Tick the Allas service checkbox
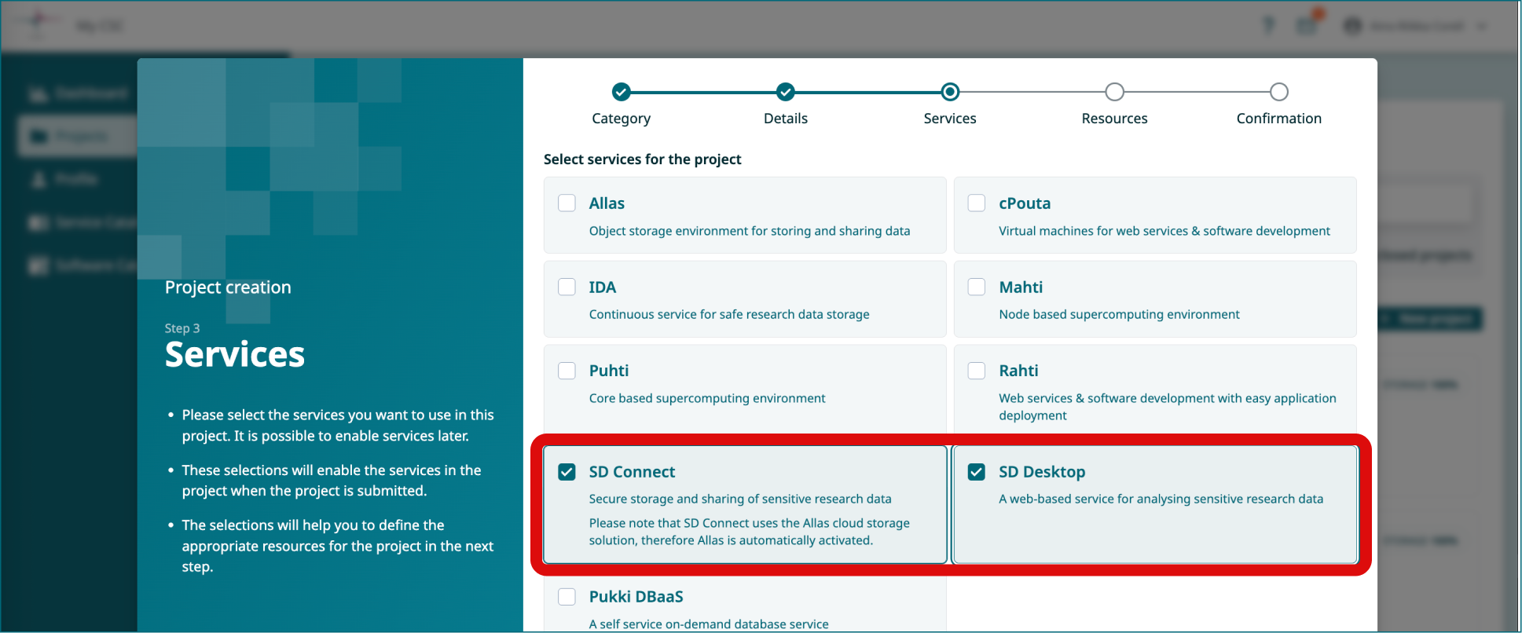Image resolution: width=1522 pixels, height=633 pixels. 567,203
